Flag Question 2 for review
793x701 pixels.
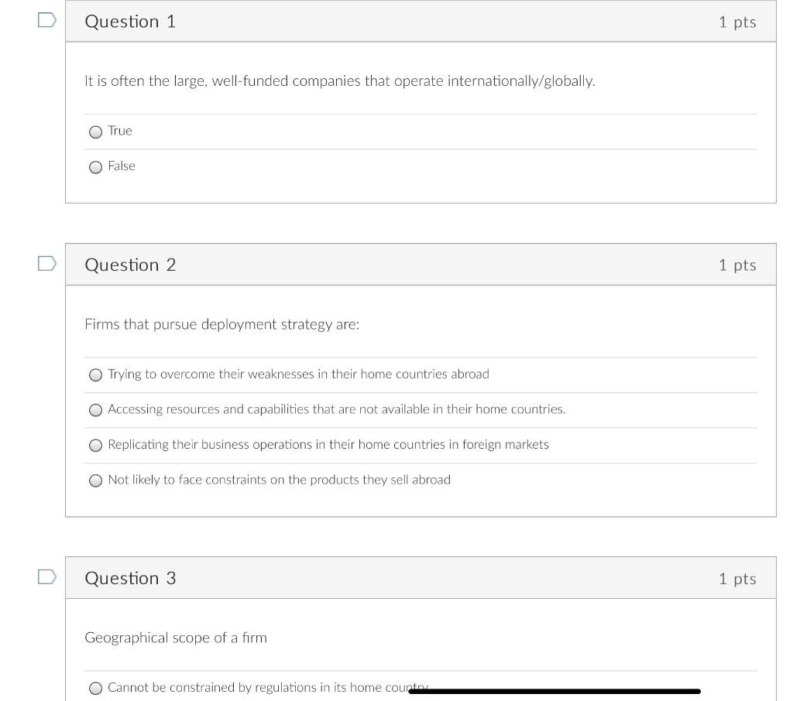click(x=47, y=264)
